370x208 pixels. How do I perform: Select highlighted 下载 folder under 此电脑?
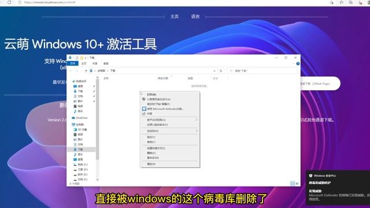pos(82,150)
